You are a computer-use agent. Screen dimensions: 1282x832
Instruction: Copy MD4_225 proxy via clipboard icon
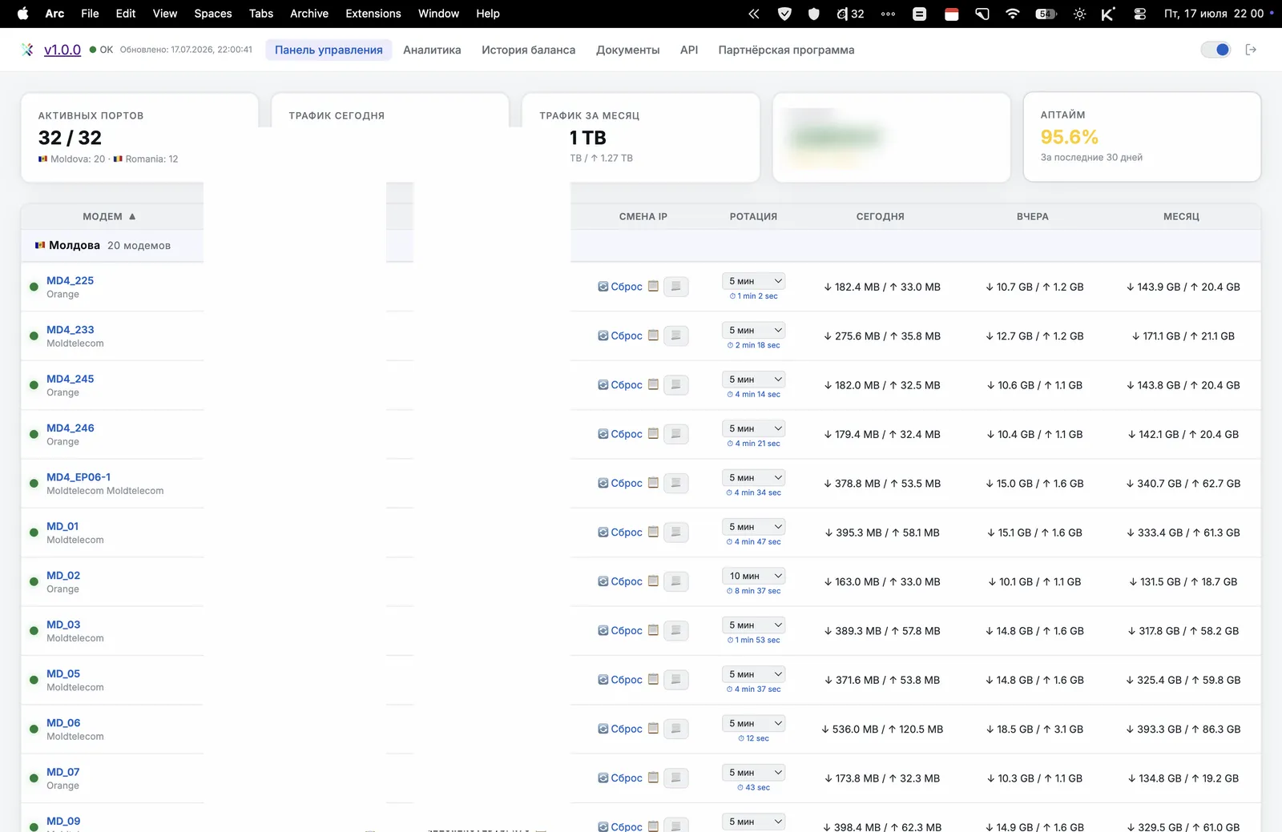click(x=653, y=287)
